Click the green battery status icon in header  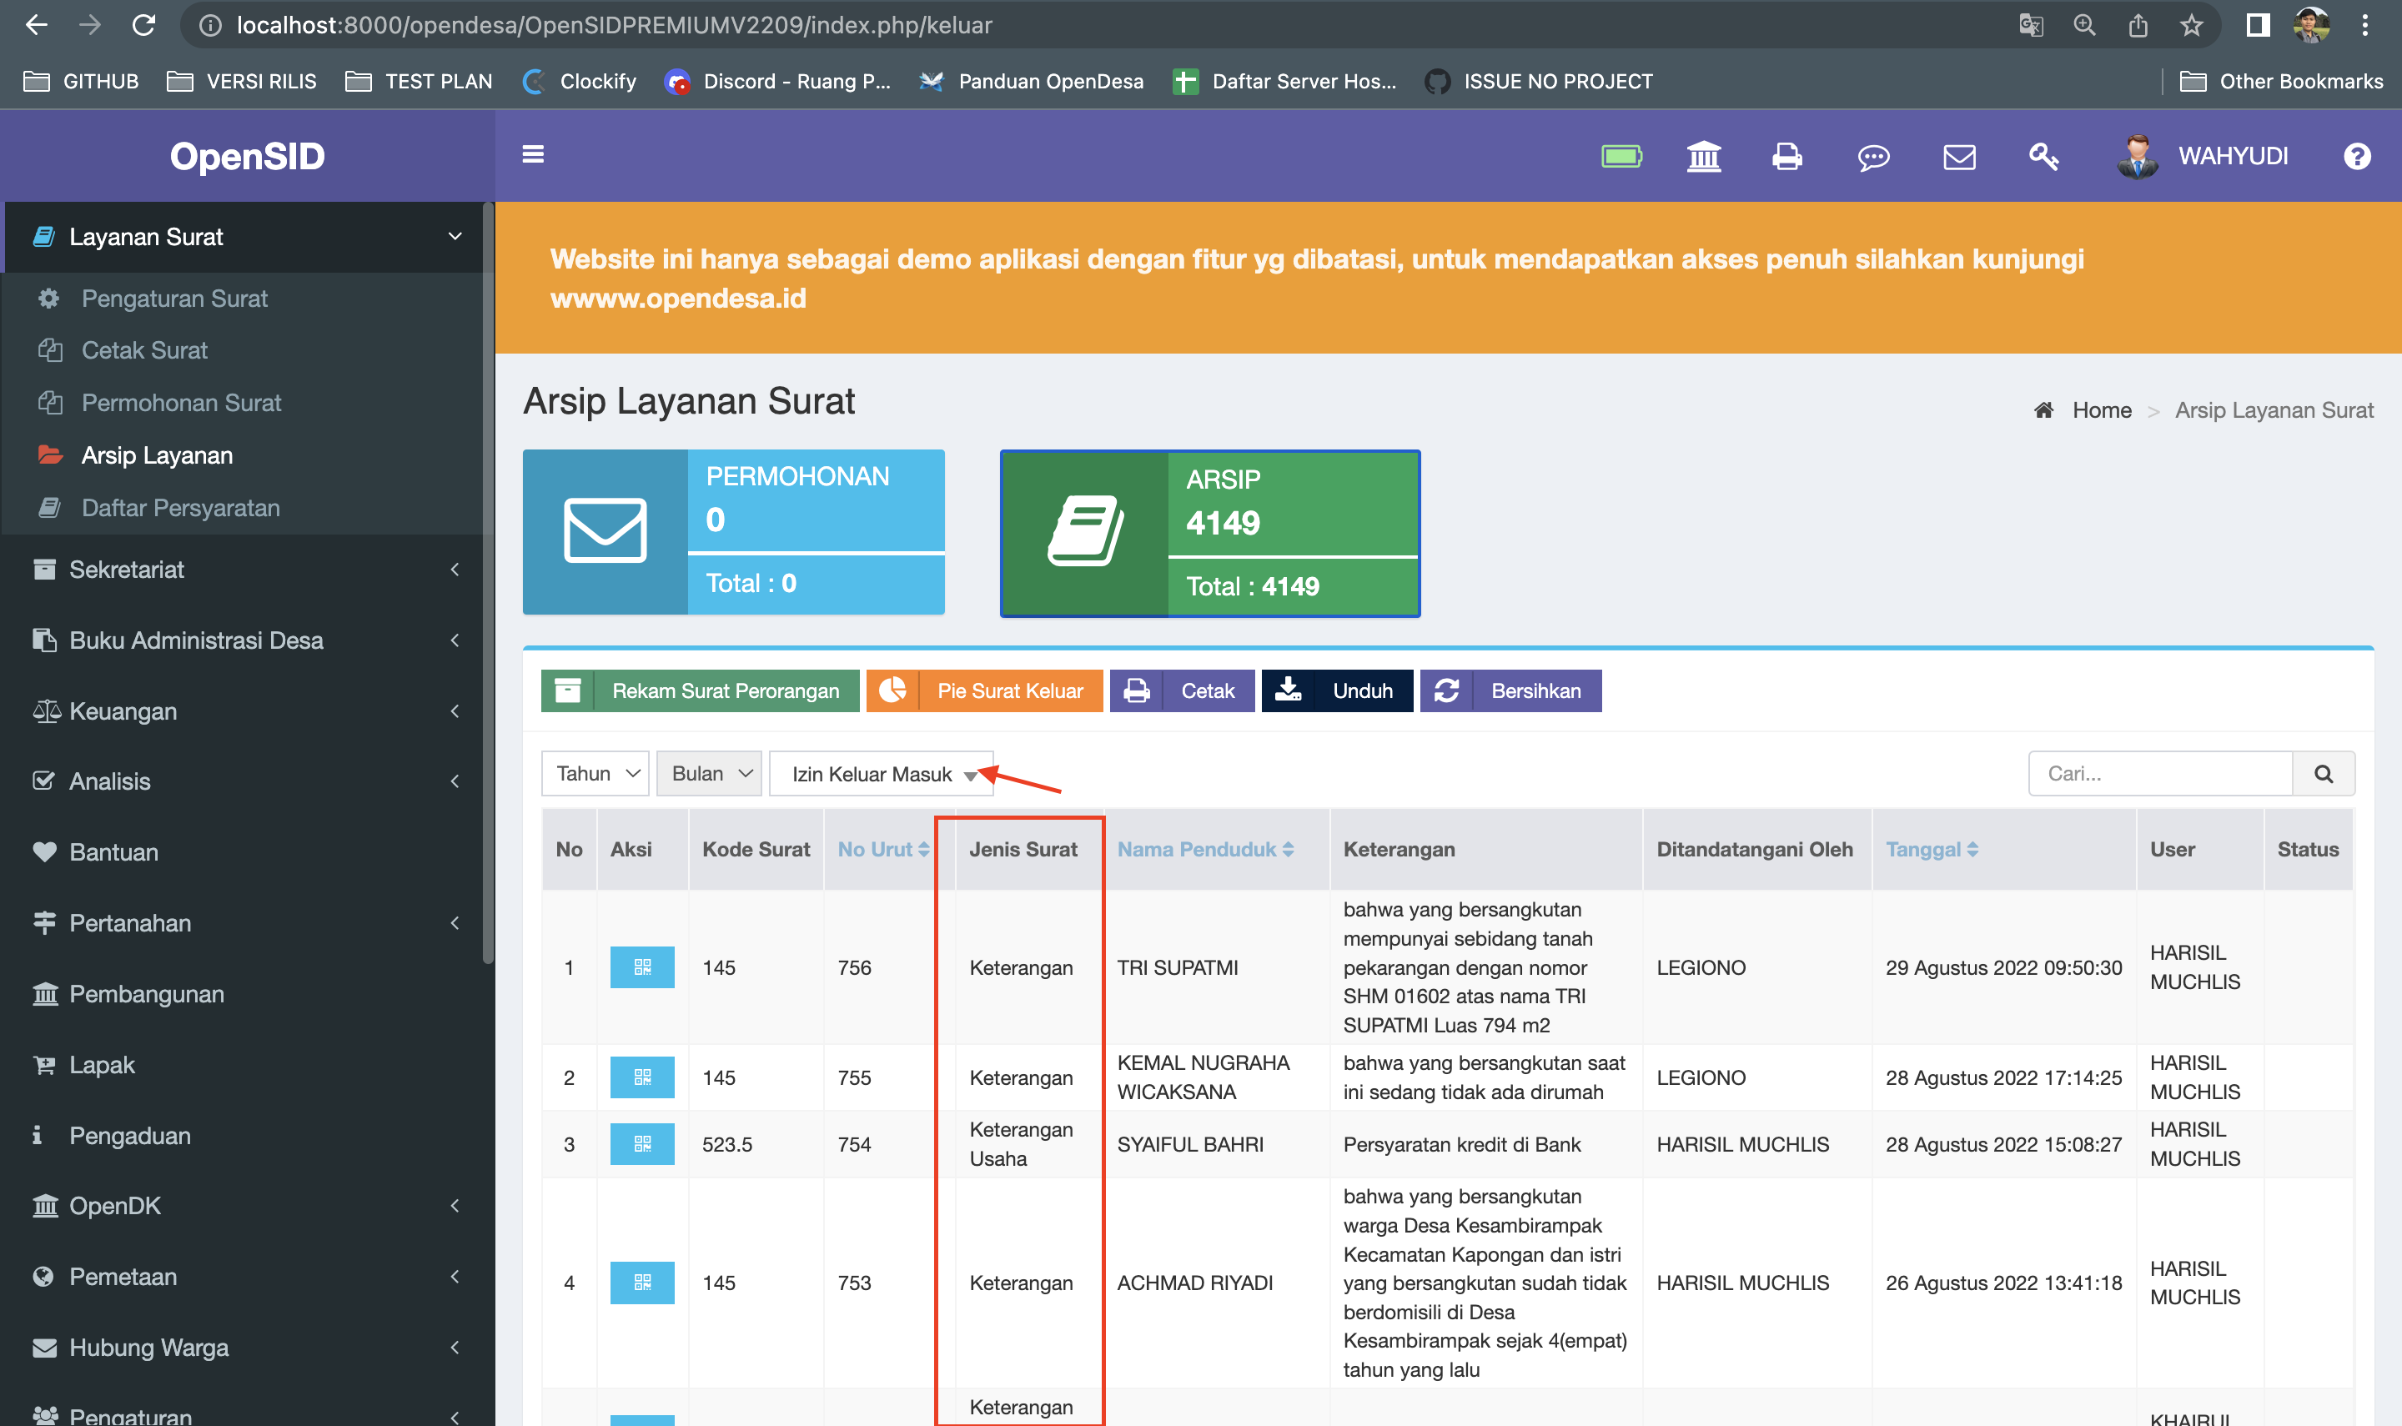pyautogui.click(x=1622, y=155)
